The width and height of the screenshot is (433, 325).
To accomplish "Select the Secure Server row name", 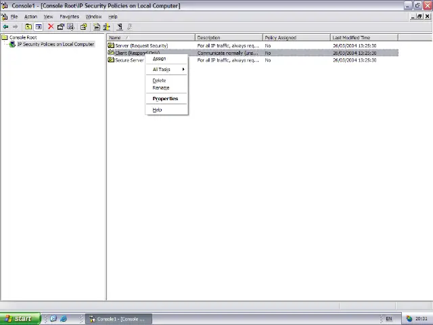I will pos(129,60).
